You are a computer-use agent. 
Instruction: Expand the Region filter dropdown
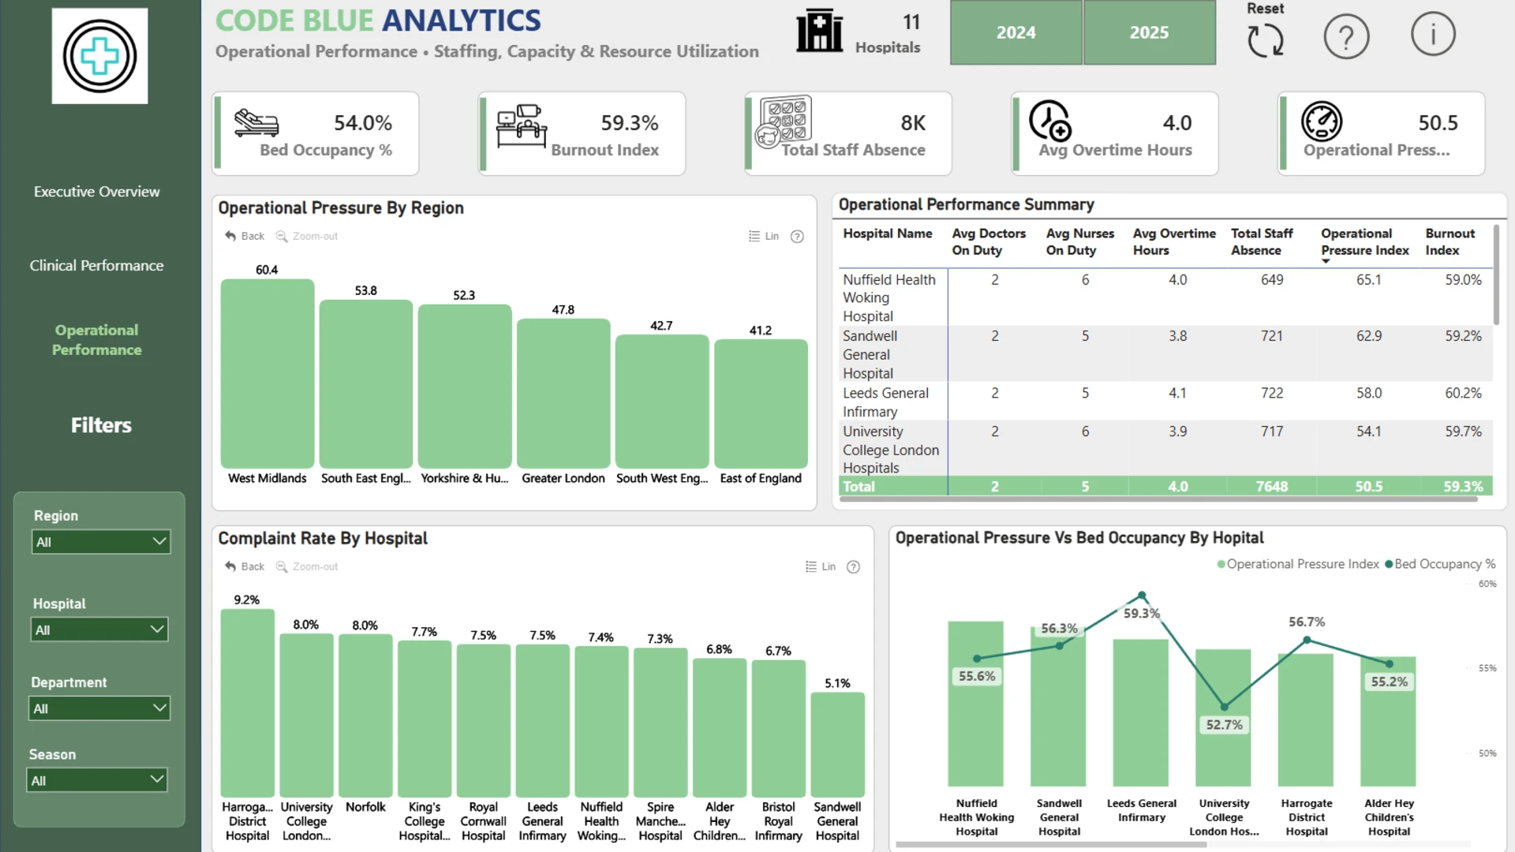coord(101,542)
